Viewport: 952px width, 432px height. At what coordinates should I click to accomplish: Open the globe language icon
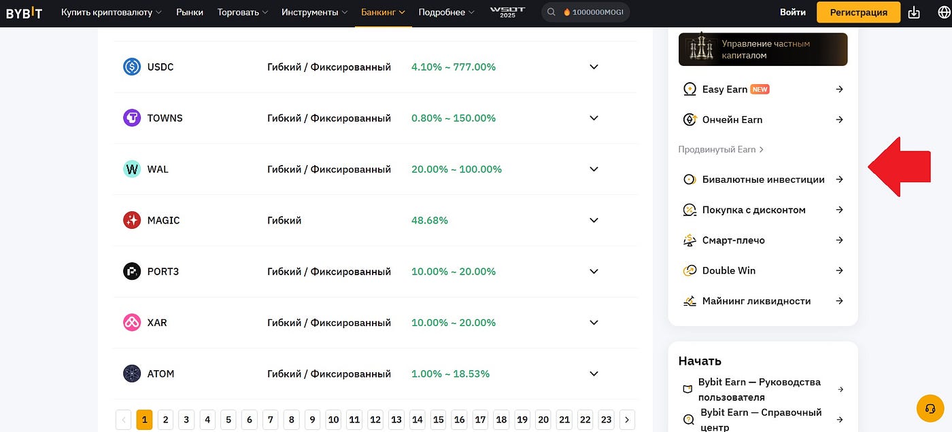[x=942, y=12]
